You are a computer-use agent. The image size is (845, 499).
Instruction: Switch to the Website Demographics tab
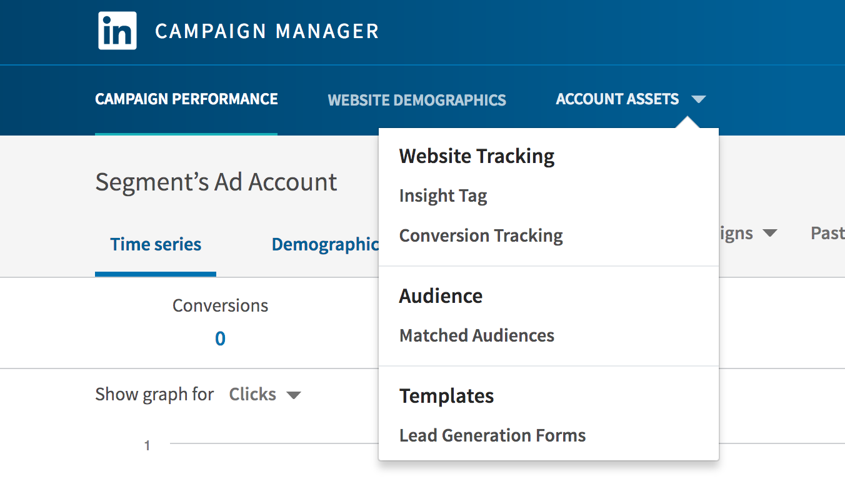pos(417,99)
